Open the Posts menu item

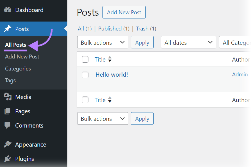click(x=22, y=29)
